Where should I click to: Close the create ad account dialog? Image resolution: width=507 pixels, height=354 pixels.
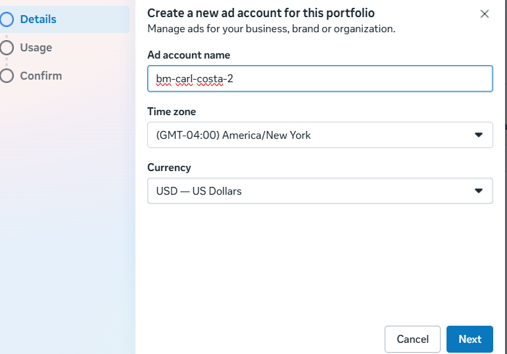(x=485, y=14)
